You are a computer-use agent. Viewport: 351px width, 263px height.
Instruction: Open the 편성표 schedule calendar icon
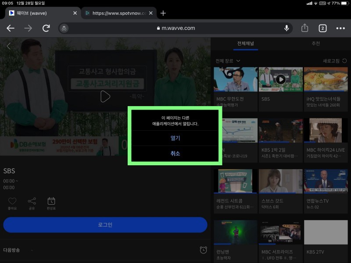coord(51,201)
